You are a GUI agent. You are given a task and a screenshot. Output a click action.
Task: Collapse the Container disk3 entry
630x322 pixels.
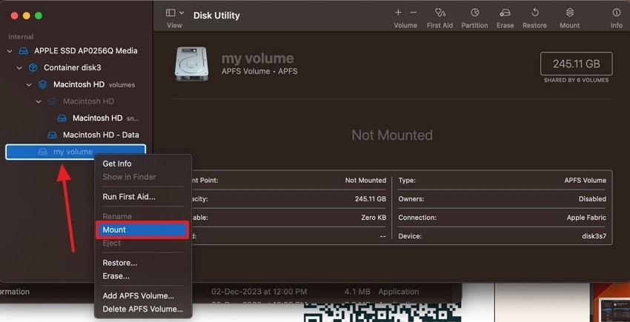19,68
